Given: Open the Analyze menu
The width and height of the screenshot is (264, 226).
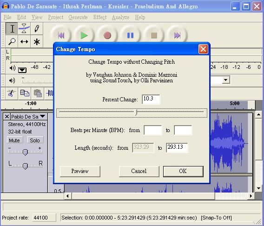Looking at the screenshot, I should coord(121,17).
